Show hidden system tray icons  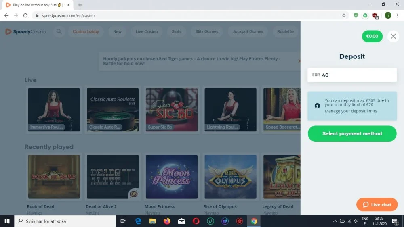coord(335,221)
